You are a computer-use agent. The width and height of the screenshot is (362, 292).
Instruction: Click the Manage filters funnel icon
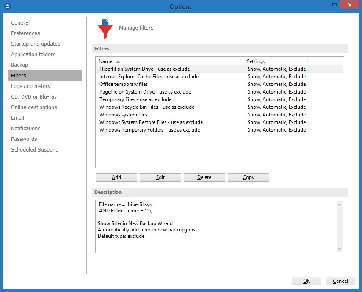point(105,29)
